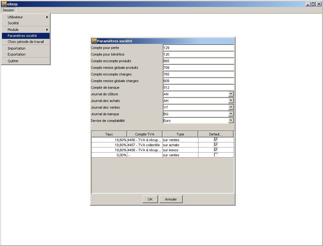
Task: Click the oXerp application icon in title bar
Action: coord(4,4)
